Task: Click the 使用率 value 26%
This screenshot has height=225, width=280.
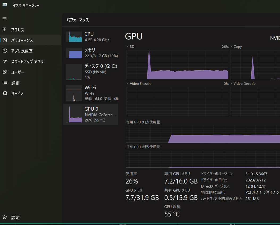Action: [x=132, y=181]
